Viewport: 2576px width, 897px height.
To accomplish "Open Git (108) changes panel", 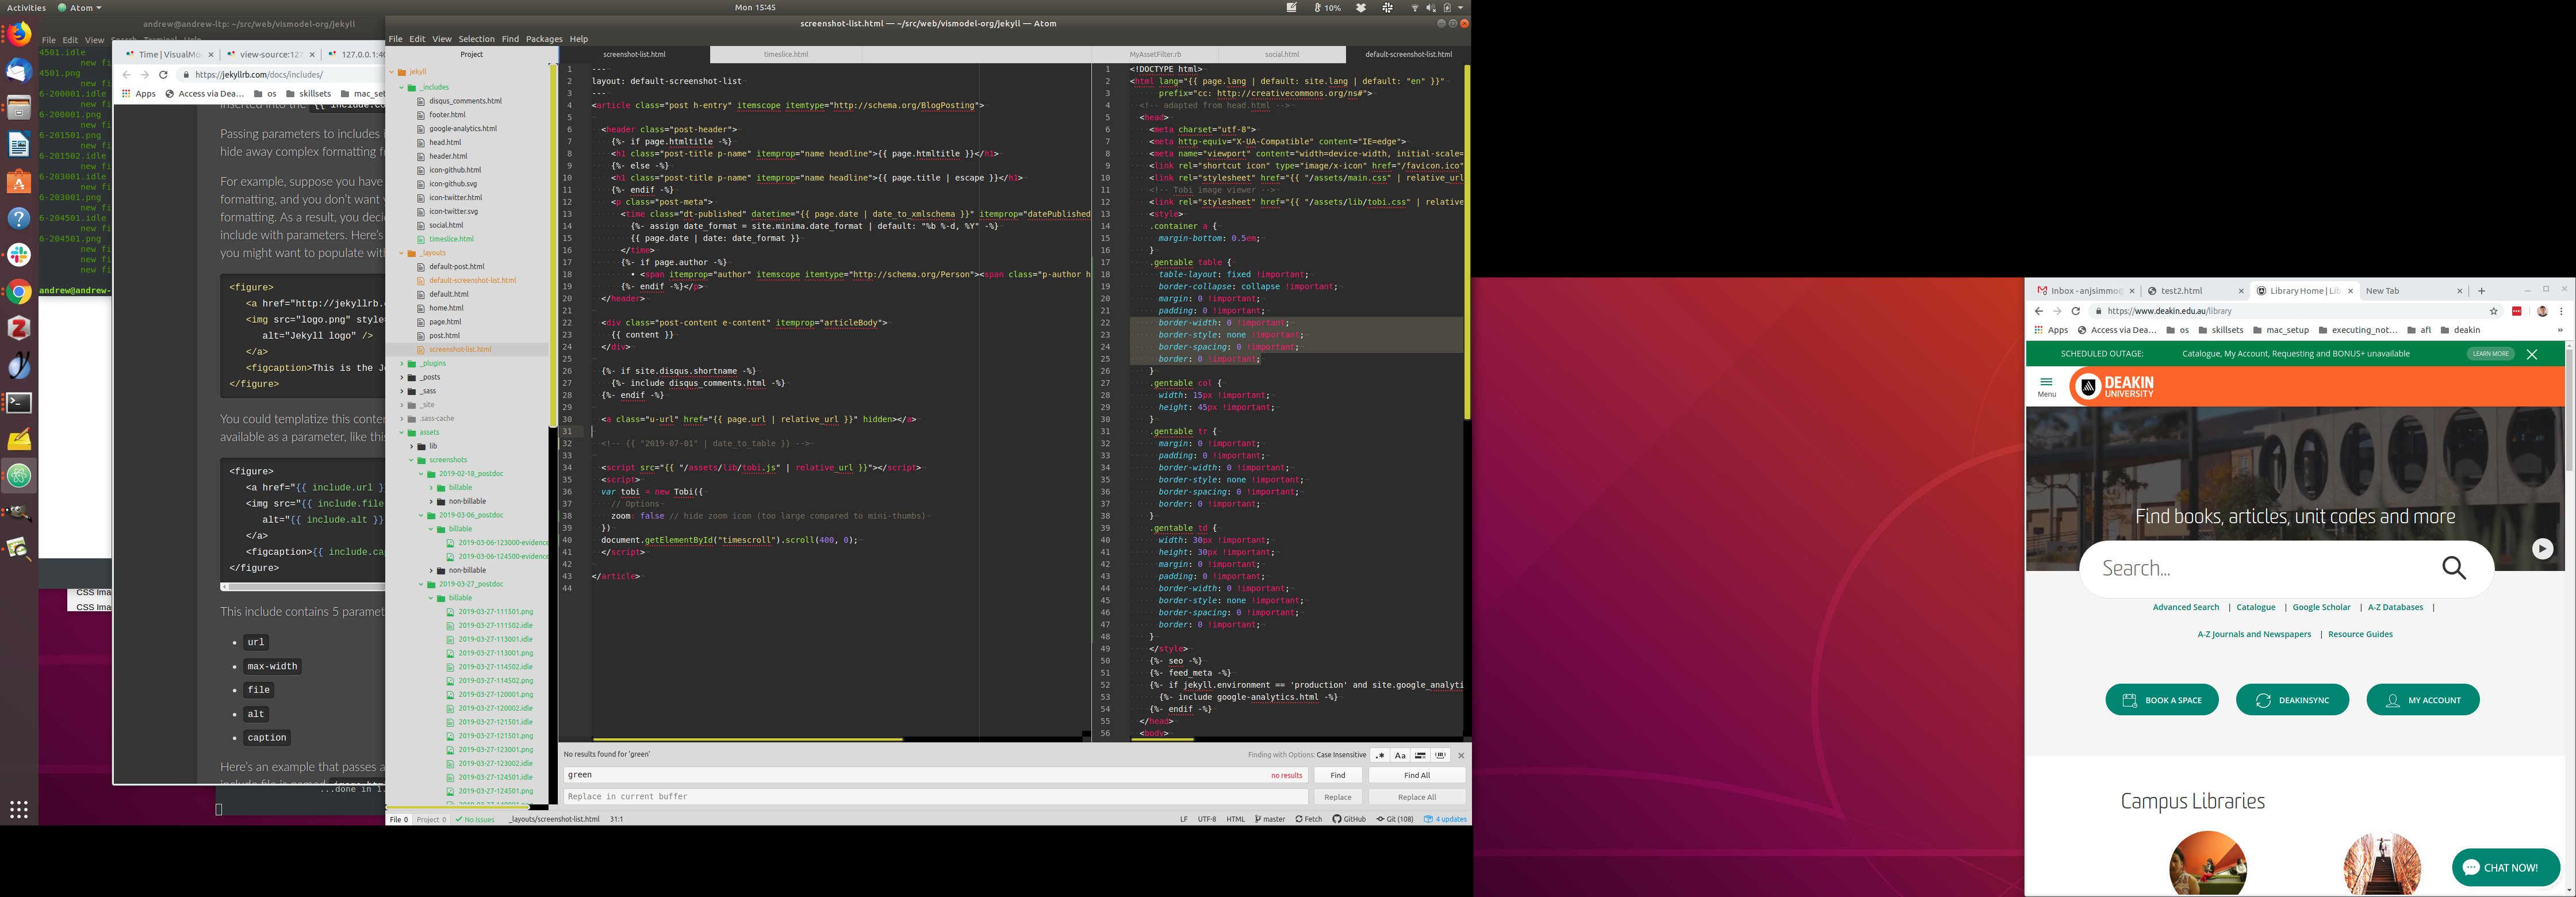I will coord(1394,819).
